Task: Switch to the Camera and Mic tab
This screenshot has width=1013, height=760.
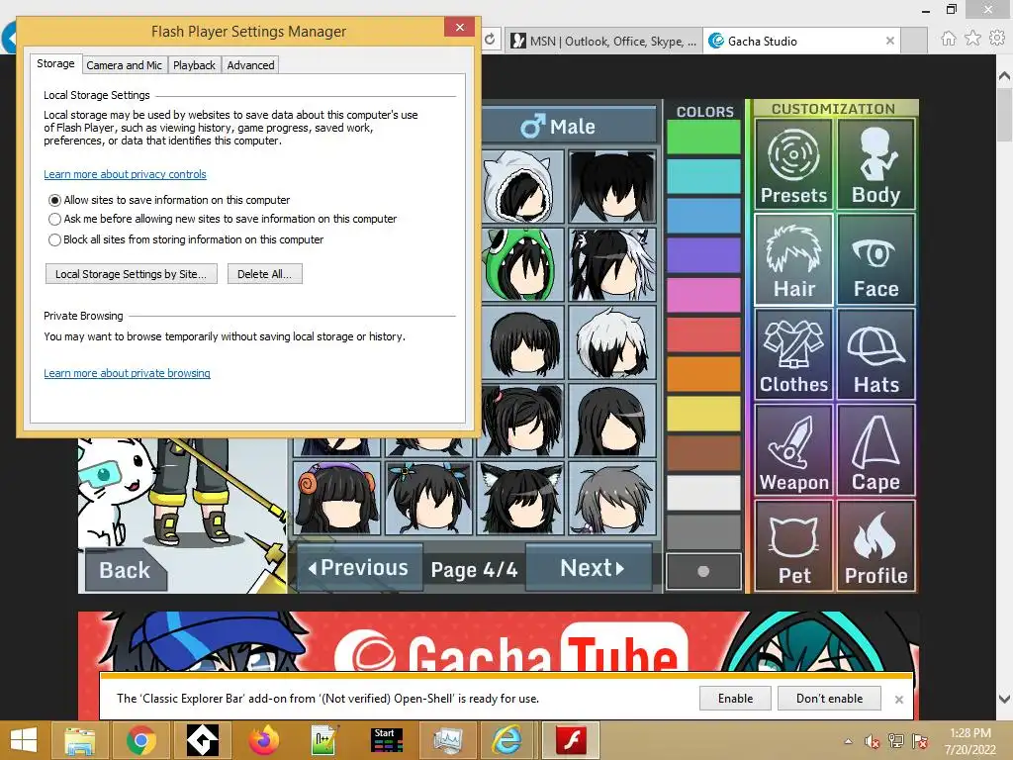Action: (124, 65)
